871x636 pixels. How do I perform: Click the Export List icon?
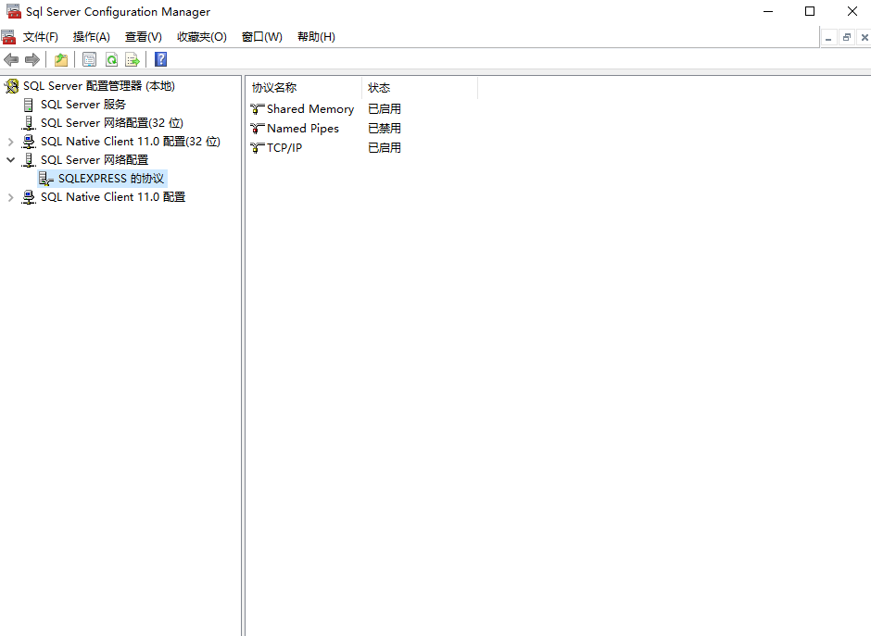coord(133,59)
